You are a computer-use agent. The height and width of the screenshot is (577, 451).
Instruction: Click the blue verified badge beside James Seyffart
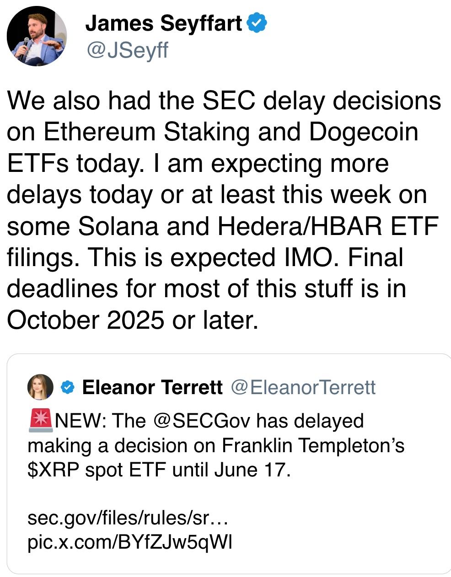(x=257, y=23)
